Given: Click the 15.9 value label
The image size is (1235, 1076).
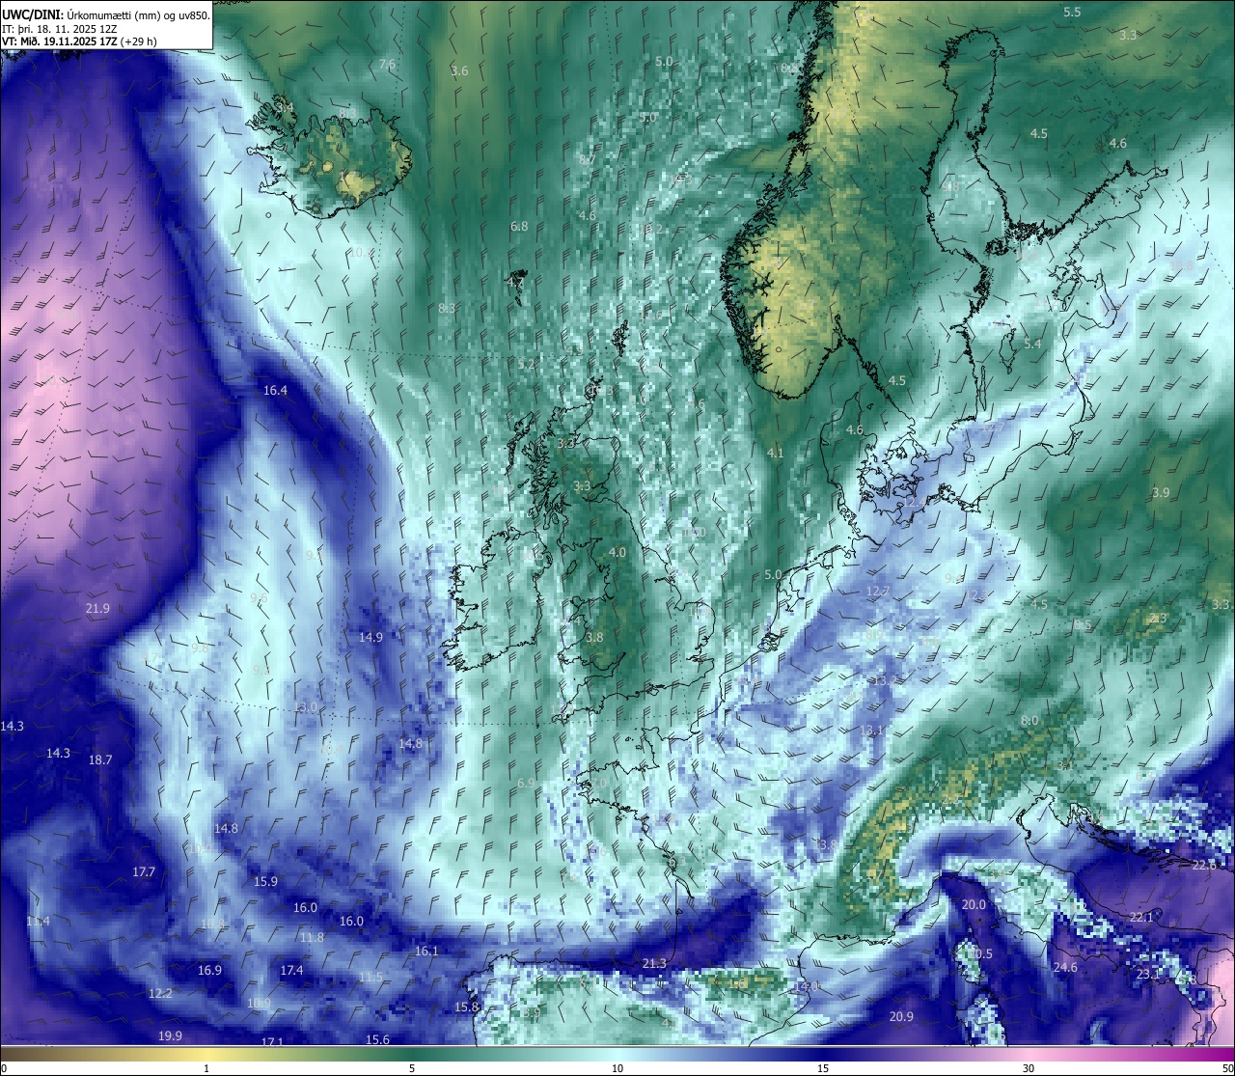Looking at the screenshot, I should tap(265, 882).
